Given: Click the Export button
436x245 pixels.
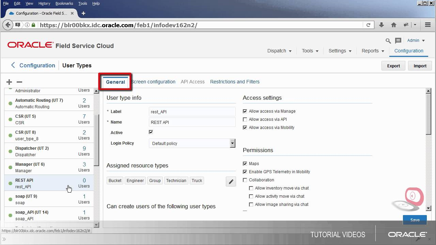Looking at the screenshot, I should [x=393, y=66].
